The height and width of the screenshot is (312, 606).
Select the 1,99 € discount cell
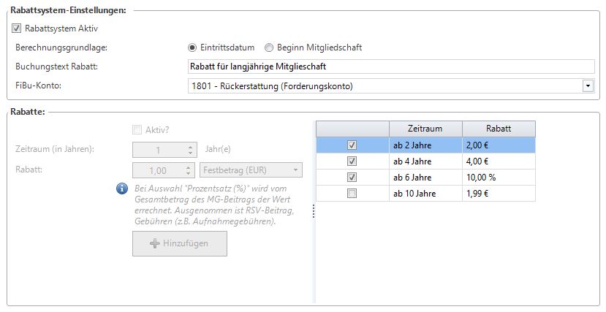pos(499,194)
